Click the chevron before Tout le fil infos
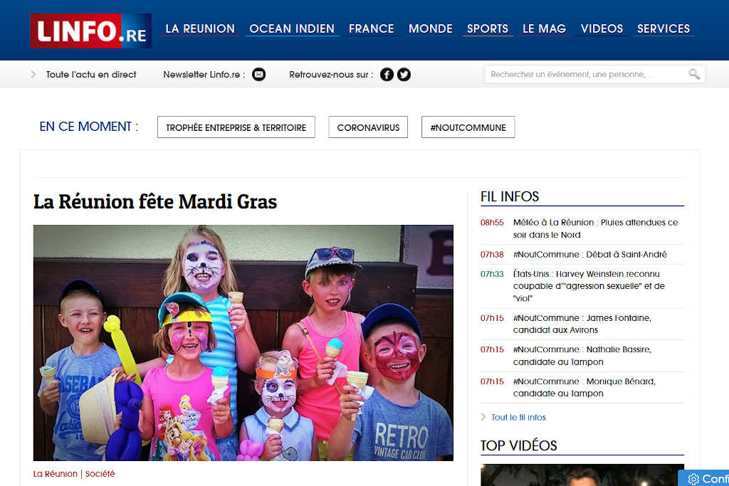 click(483, 417)
